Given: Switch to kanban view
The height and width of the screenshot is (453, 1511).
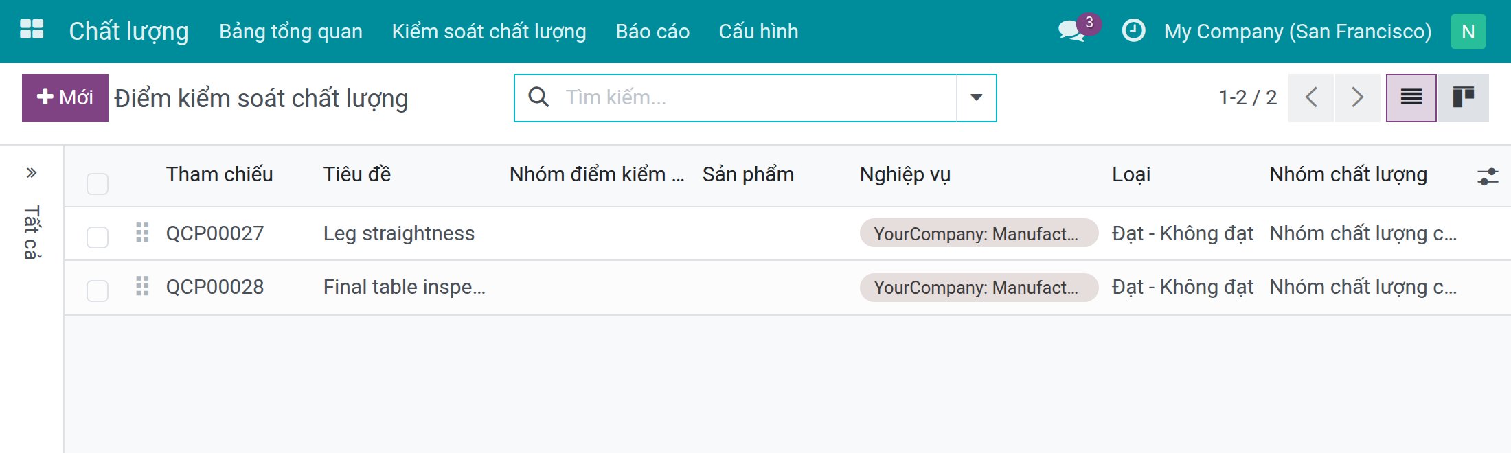Looking at the screenshot, I should pos(1464,97).
